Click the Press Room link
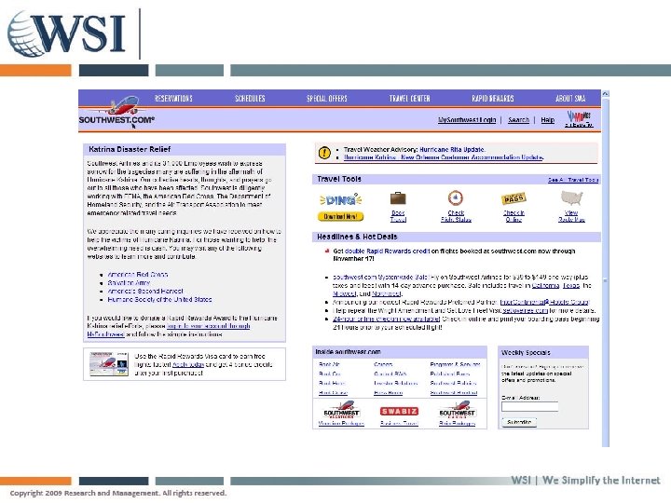The width and height of the screenshot is (671, 503). (x=388, y=393)
